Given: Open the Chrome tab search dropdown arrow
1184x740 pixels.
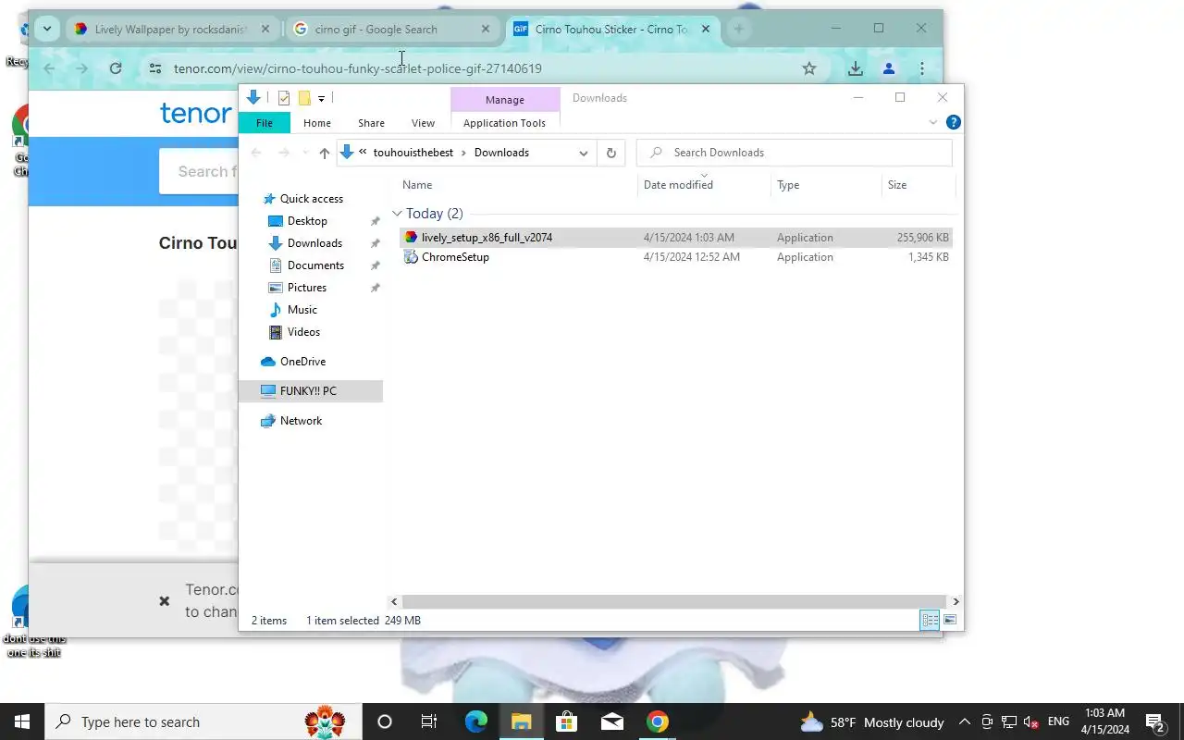Looking at the screenshot, I should [x=47, y=30].
